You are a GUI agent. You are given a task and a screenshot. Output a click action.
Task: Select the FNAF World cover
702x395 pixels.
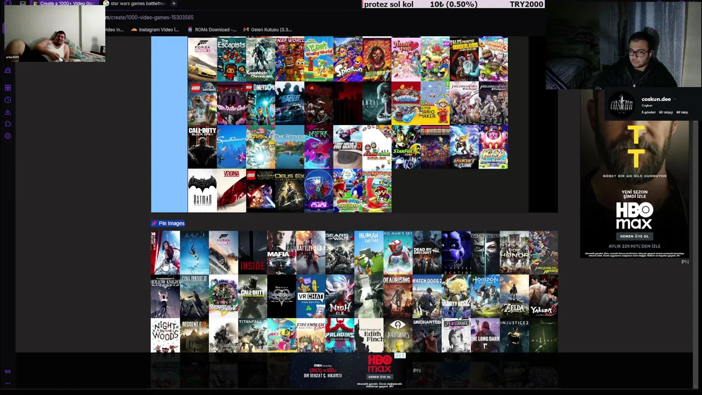(x=289, y=59)
